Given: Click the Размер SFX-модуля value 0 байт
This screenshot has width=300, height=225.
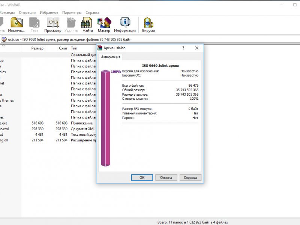Looking at the screenshot, I should pyautogui.click(x=193, y=109).
